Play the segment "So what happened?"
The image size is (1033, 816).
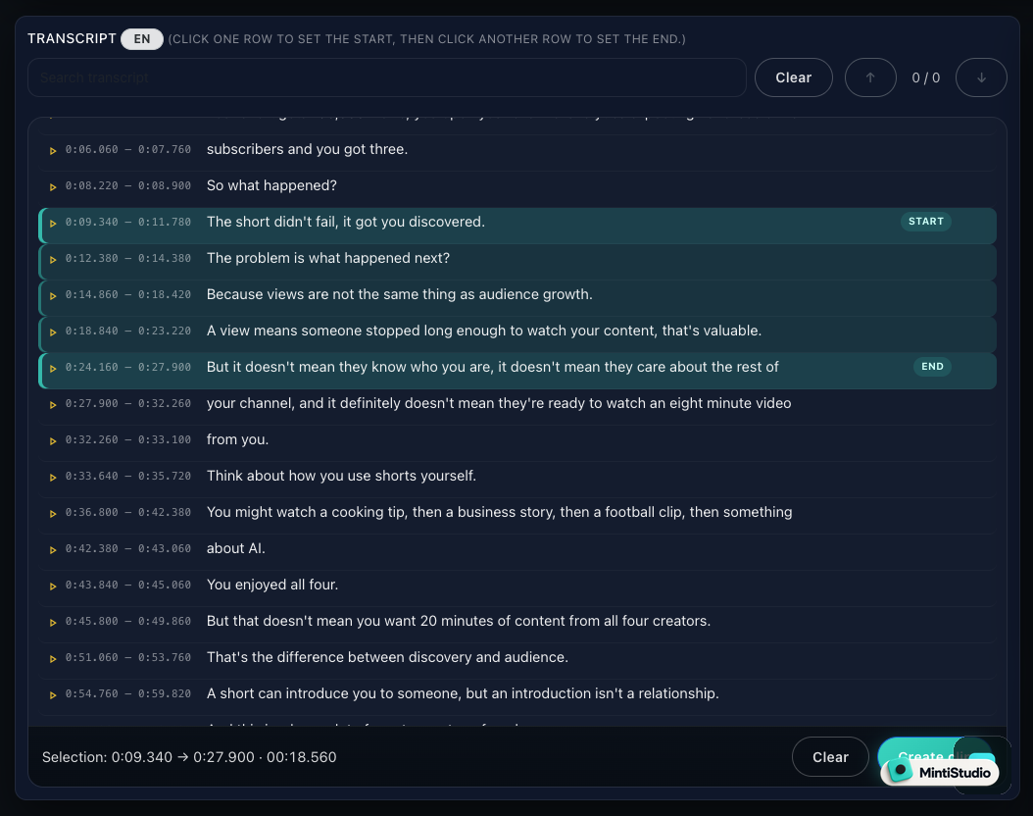pyautogui.click(x=53, y=187)
